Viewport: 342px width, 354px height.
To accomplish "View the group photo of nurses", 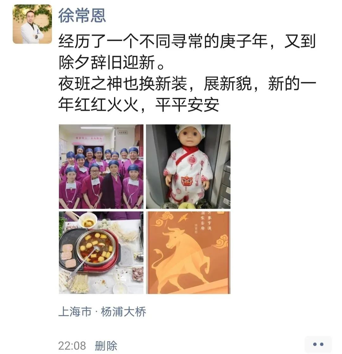I will coord(101,166).
